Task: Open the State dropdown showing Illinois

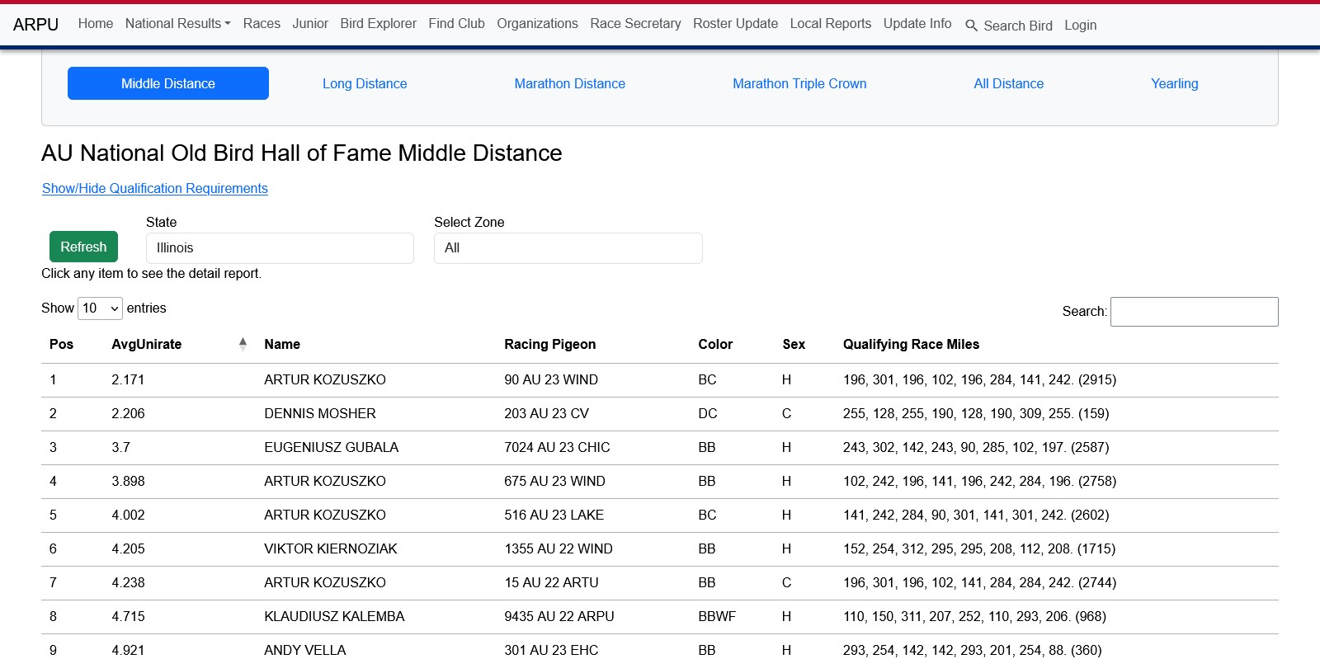Action: pyautogui.click(x=280, y=248)
